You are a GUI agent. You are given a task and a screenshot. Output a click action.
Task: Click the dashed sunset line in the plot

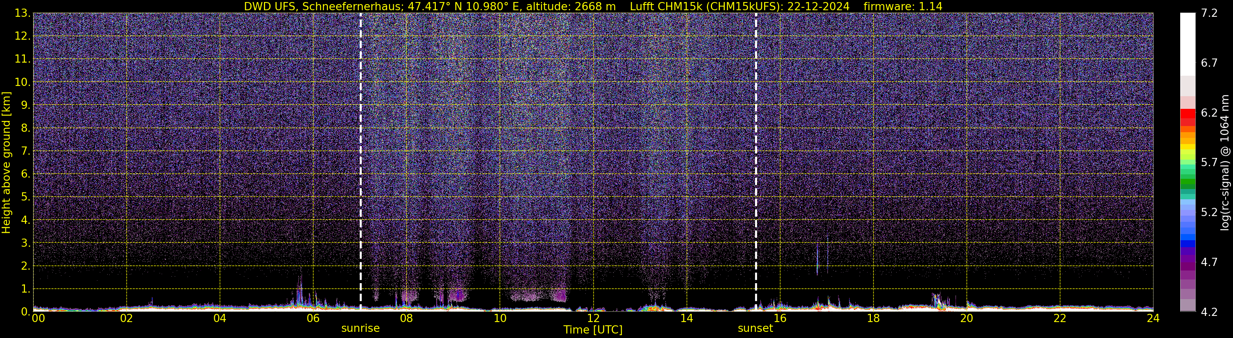pos(756,162)
